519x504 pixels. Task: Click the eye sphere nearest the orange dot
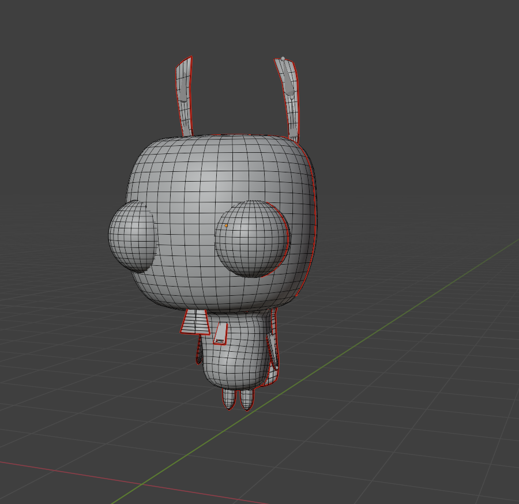(x=252, y=239)
